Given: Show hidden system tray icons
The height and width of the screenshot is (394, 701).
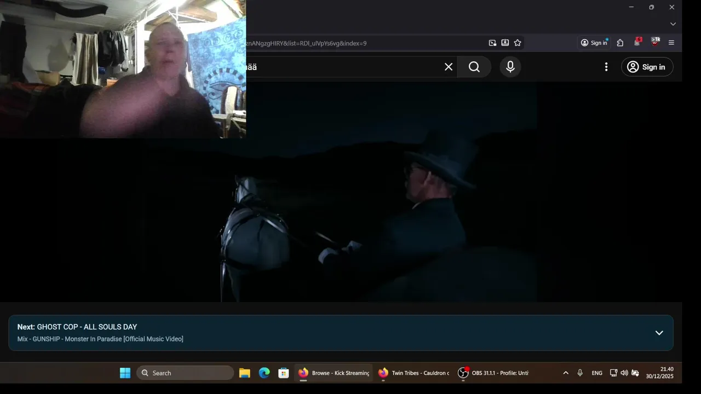Looking at the screenshot, I should (x=566, y=373).
